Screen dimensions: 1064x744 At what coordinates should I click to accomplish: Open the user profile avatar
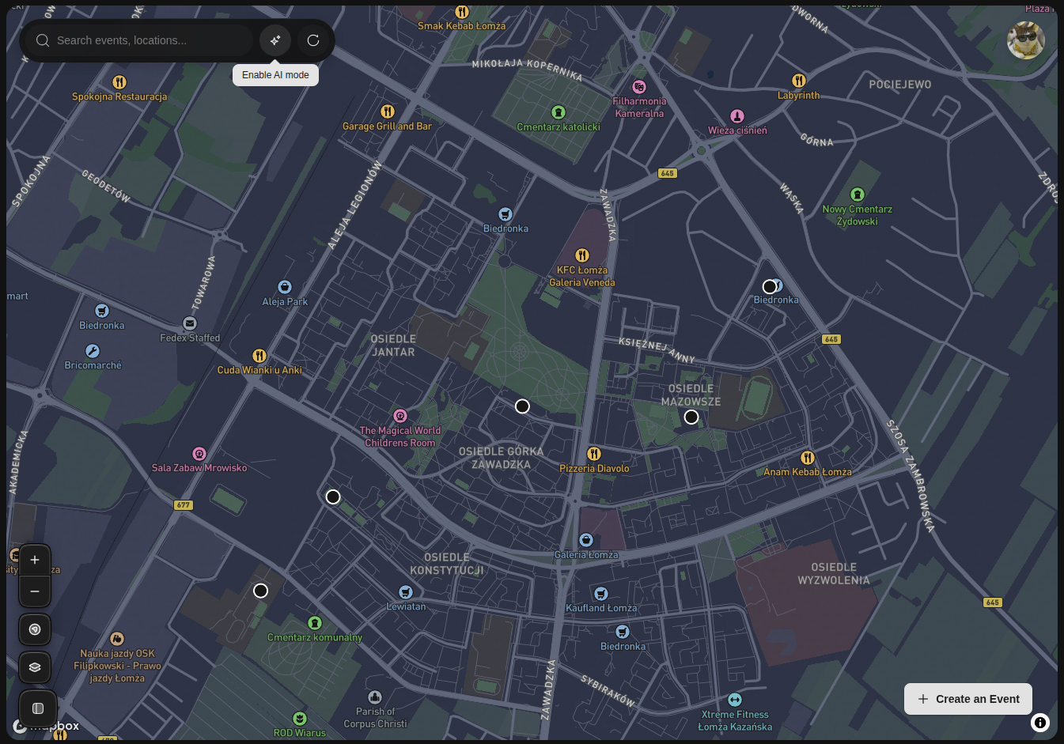(x=1025, y=40)
